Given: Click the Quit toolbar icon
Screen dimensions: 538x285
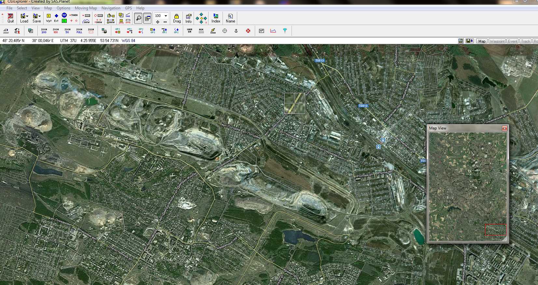Looking at the screenshot, I should (10, 18).
